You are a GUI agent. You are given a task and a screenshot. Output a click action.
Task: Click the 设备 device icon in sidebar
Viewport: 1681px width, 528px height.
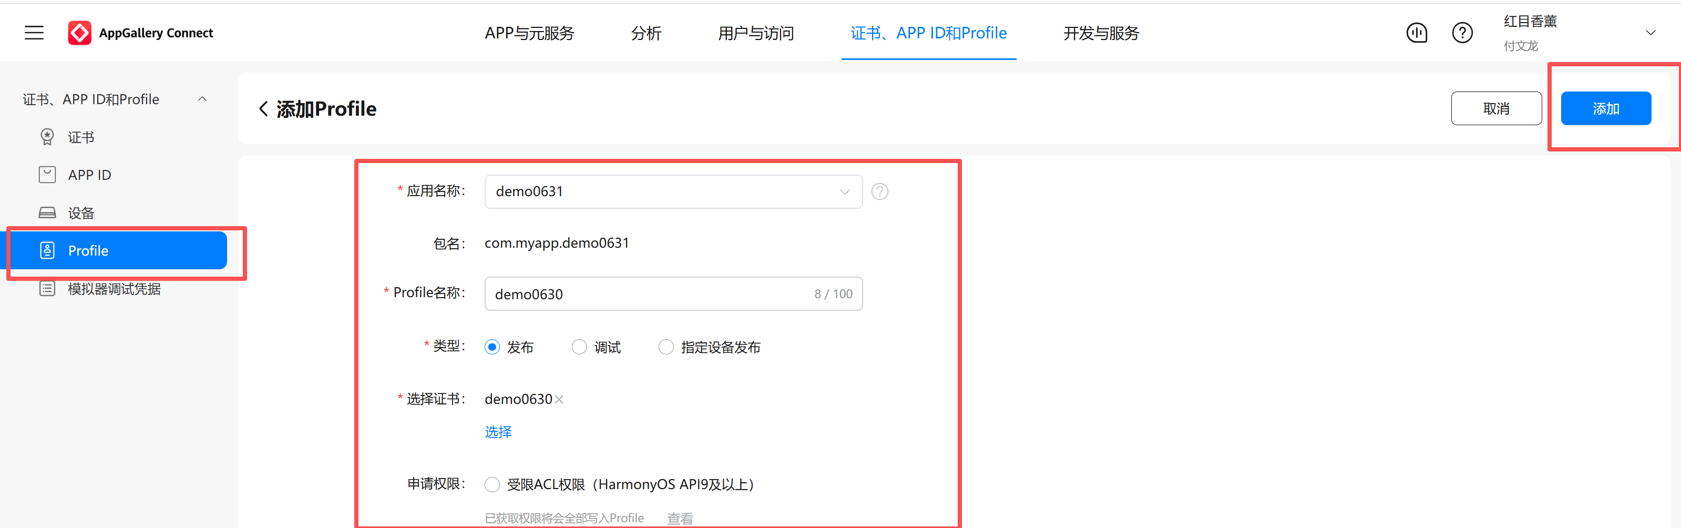(47, 213)
